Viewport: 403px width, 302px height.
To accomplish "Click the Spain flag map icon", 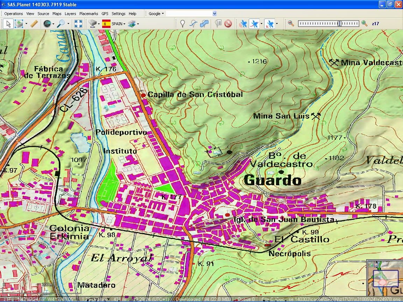I will coord(106,24).
